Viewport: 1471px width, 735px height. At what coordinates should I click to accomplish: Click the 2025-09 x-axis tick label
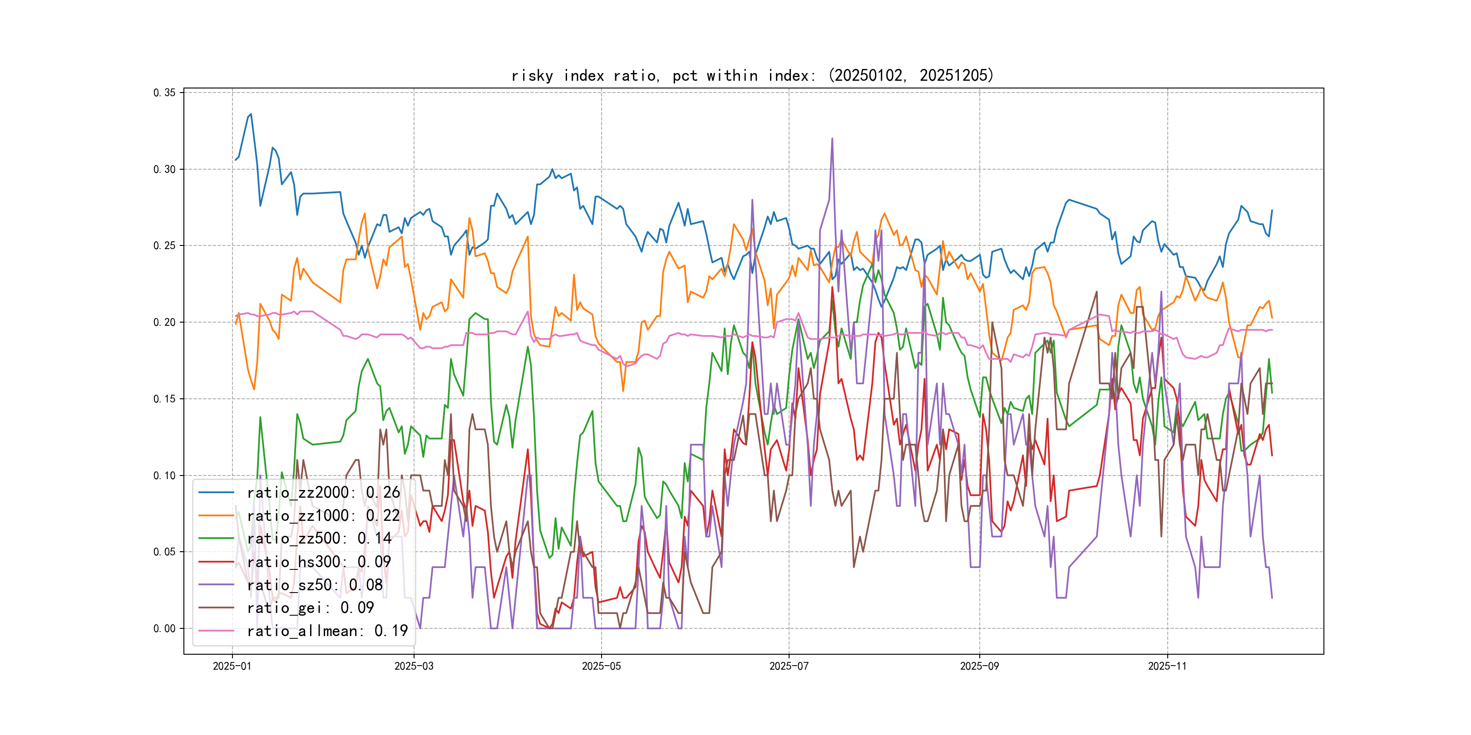tap(979, 666)
